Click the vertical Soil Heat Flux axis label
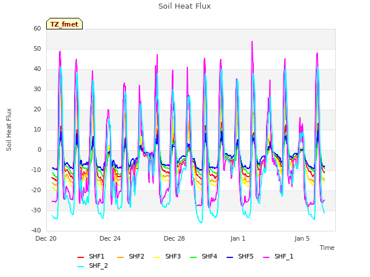Image resolution: width=370 pixels, height=277 pixels. [9, 130]
